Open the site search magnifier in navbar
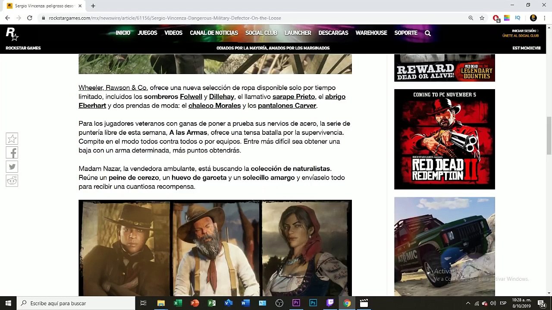The width and height of the screenshot is (552, 310). click(x=427, y=33)
